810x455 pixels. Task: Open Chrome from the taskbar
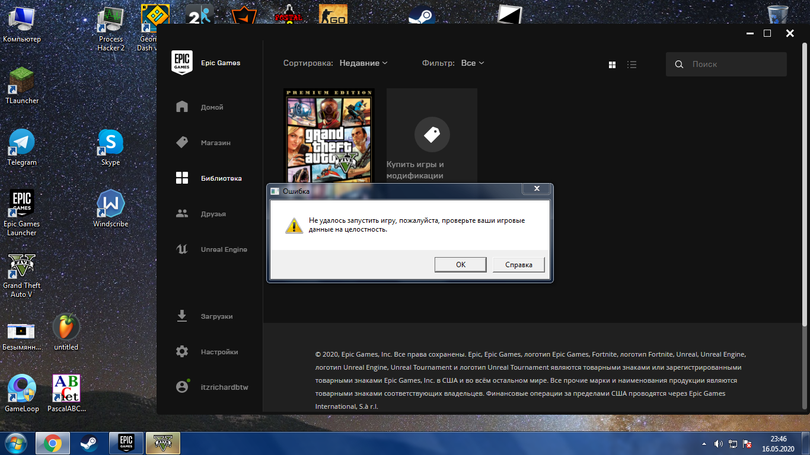click(53, 443)
